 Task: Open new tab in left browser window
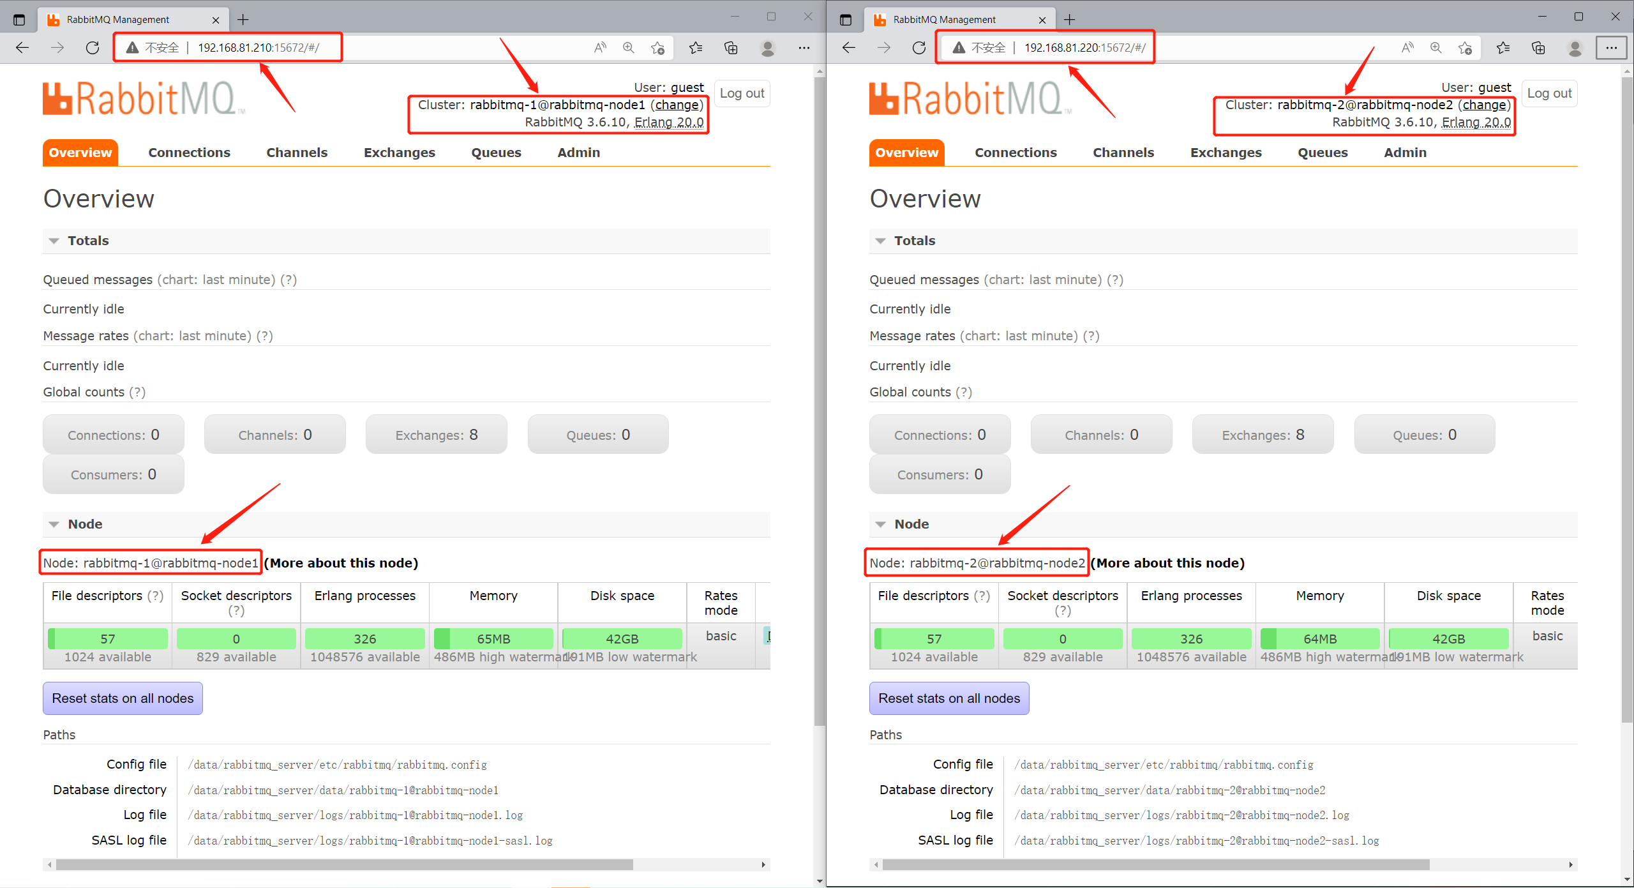(243, 20)
